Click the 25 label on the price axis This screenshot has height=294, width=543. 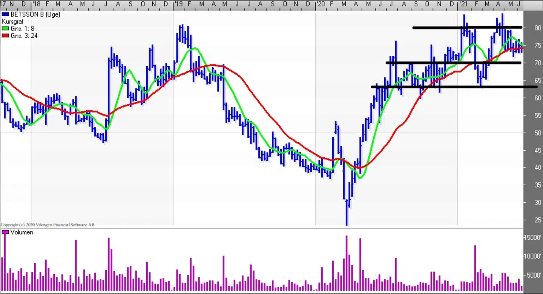pos(537,220)
